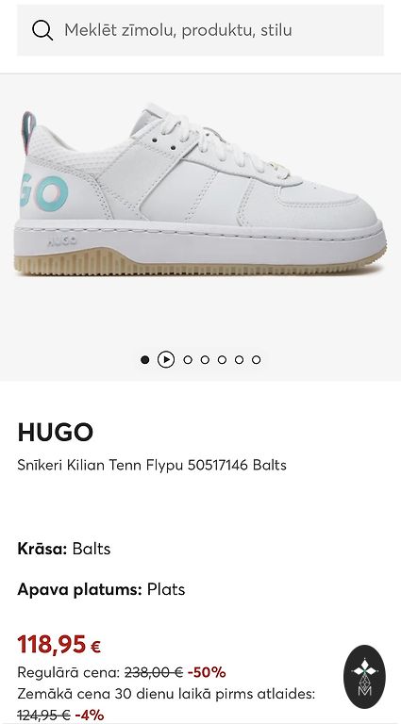This screenshot has width=401, height=724.
Task: Select the first carousel dot
Action: click(145, 360)
